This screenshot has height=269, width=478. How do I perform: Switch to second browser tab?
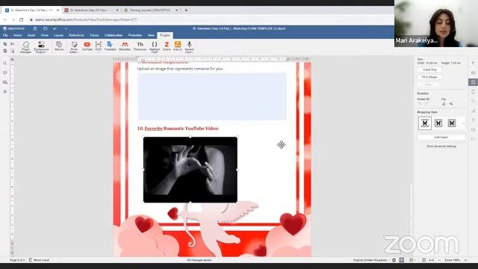tap(90, 10)
